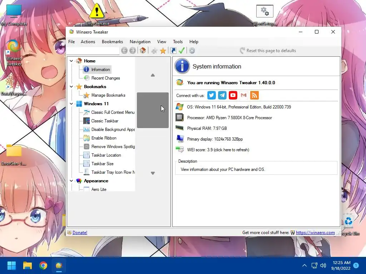Open the Actions menu
Image resolution: width=366 pixels, height=274 pixels.
tap(88, 42)
